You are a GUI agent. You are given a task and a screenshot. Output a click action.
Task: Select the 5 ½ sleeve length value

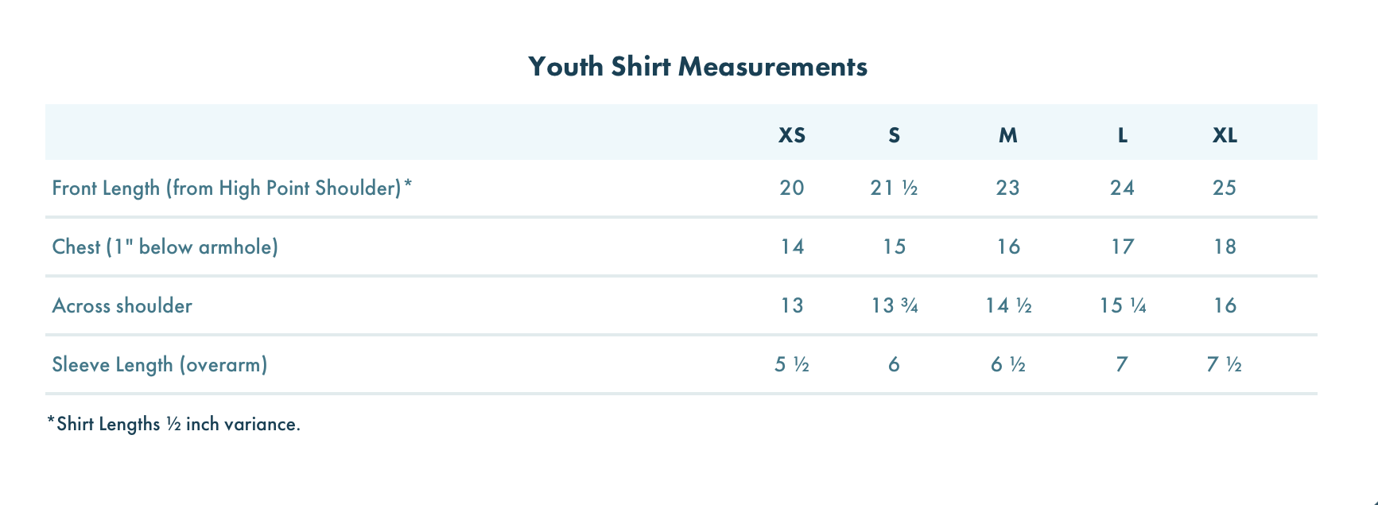(x=792, y=364)
